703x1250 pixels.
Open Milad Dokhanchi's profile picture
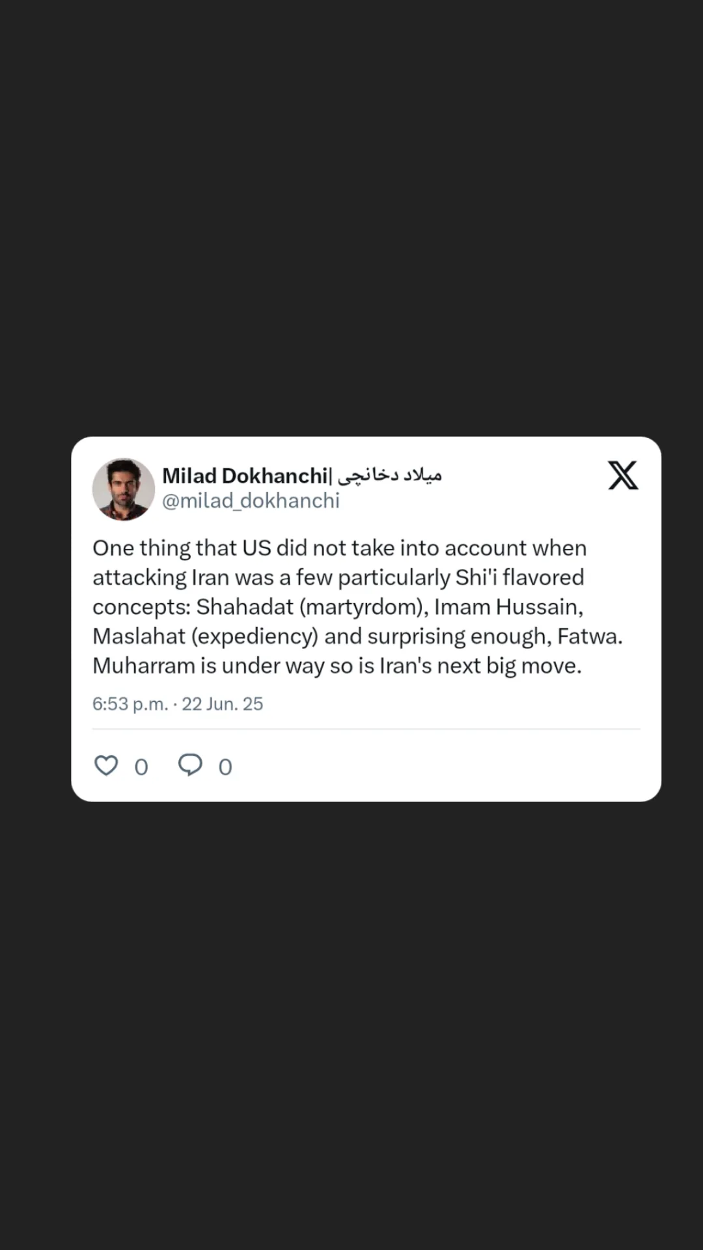click(x=124, y=489)
